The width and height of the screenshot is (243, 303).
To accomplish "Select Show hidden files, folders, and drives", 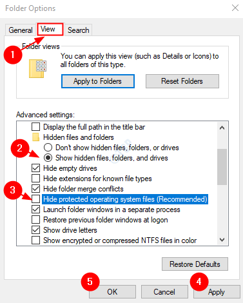I will tap(48, 158).
